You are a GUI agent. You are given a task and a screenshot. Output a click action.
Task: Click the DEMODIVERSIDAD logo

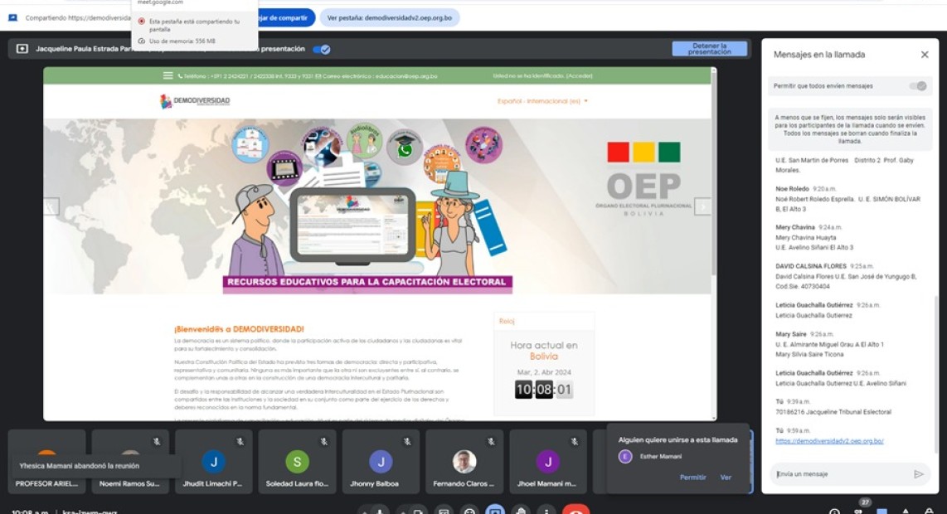point(195,101)
